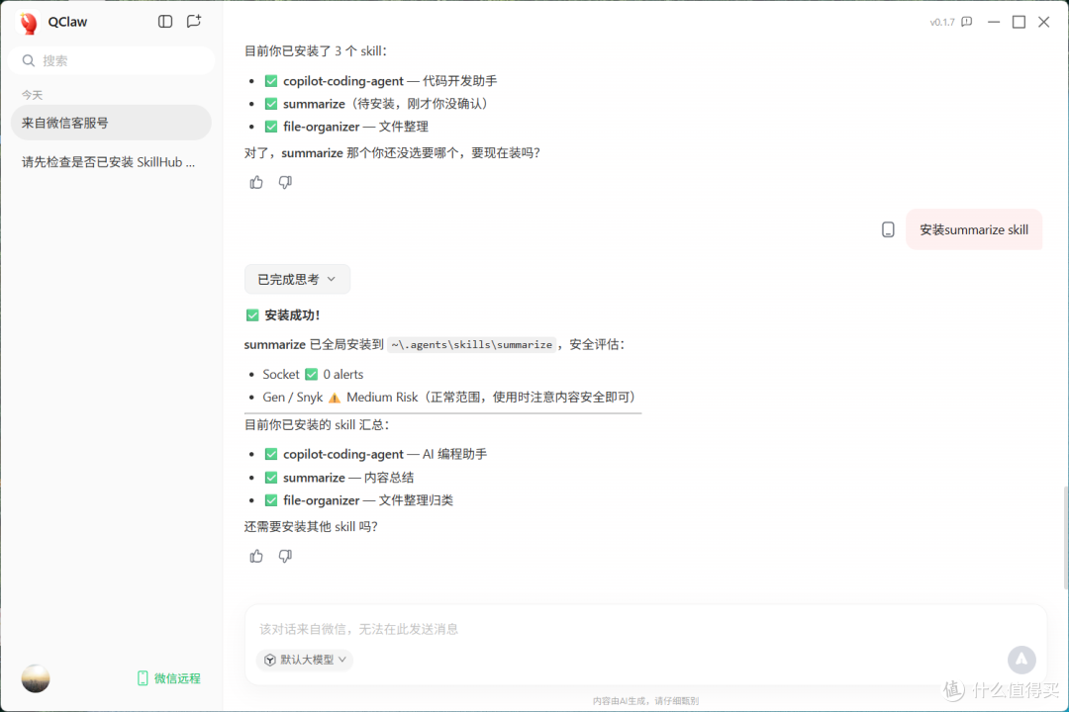Image resolution: width=1069 pixels, height=712 pixels.
Task: Click the Socket green check icon
Action: pos(312,374)
